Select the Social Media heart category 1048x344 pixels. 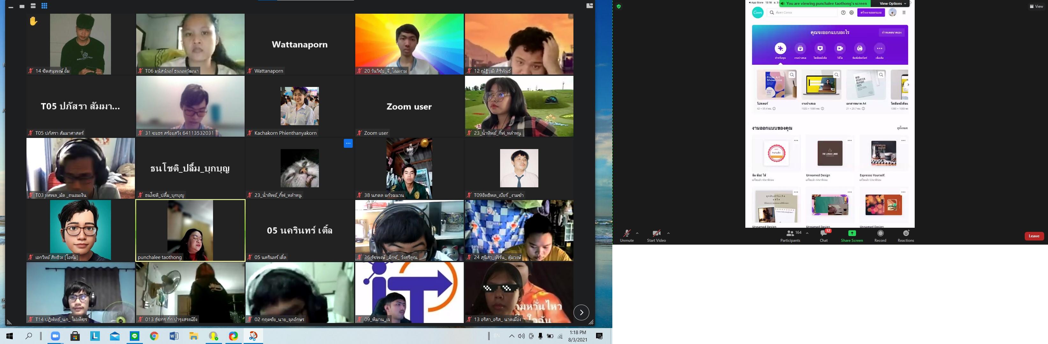click(x=820, y=48)
